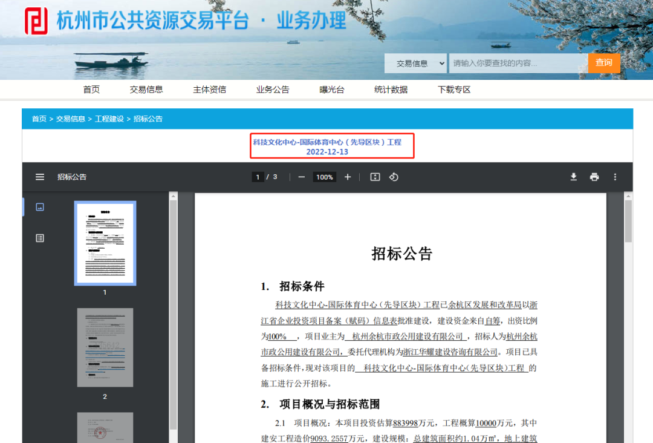Click the orange 查询 button
This screenshot has width=653, height=443.
(x=604, y=63)
